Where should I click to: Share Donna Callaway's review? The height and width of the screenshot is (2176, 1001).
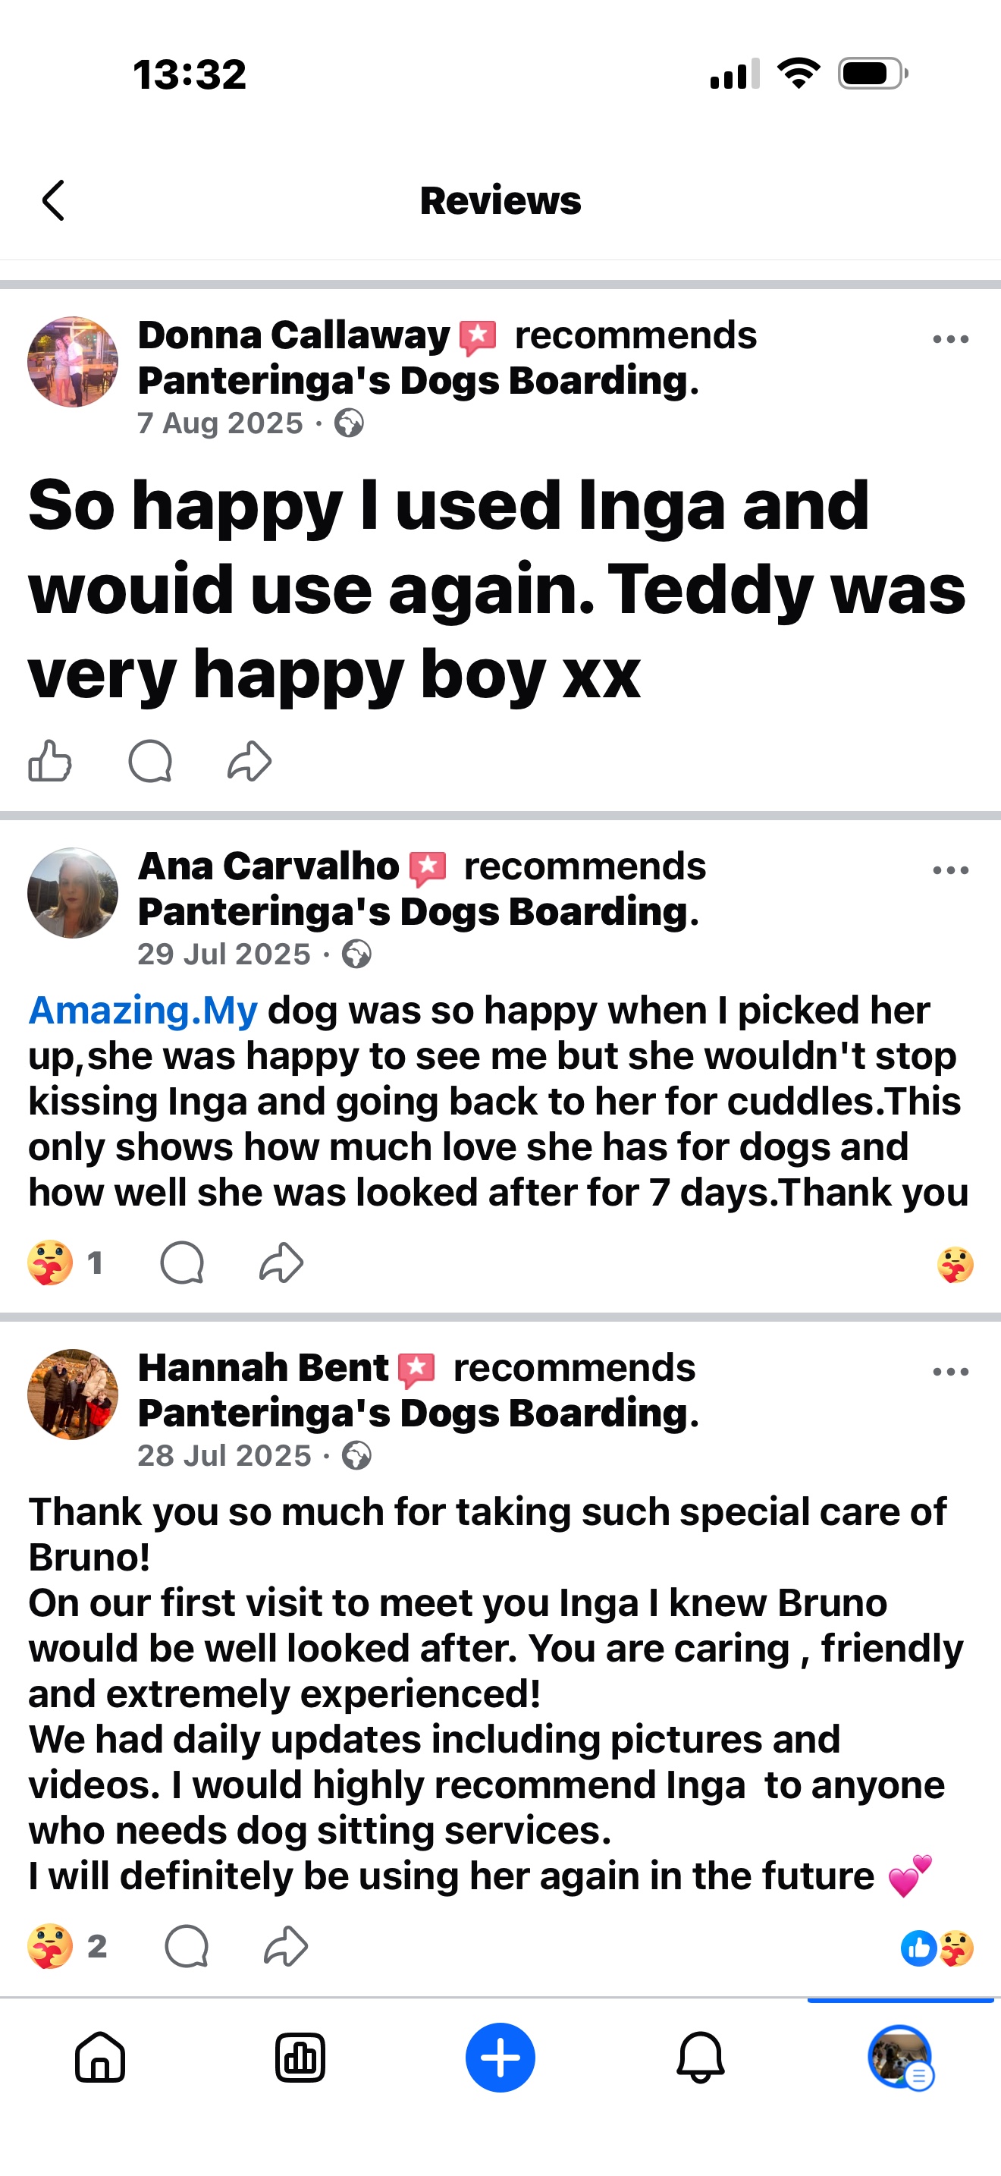pos(249,761)
